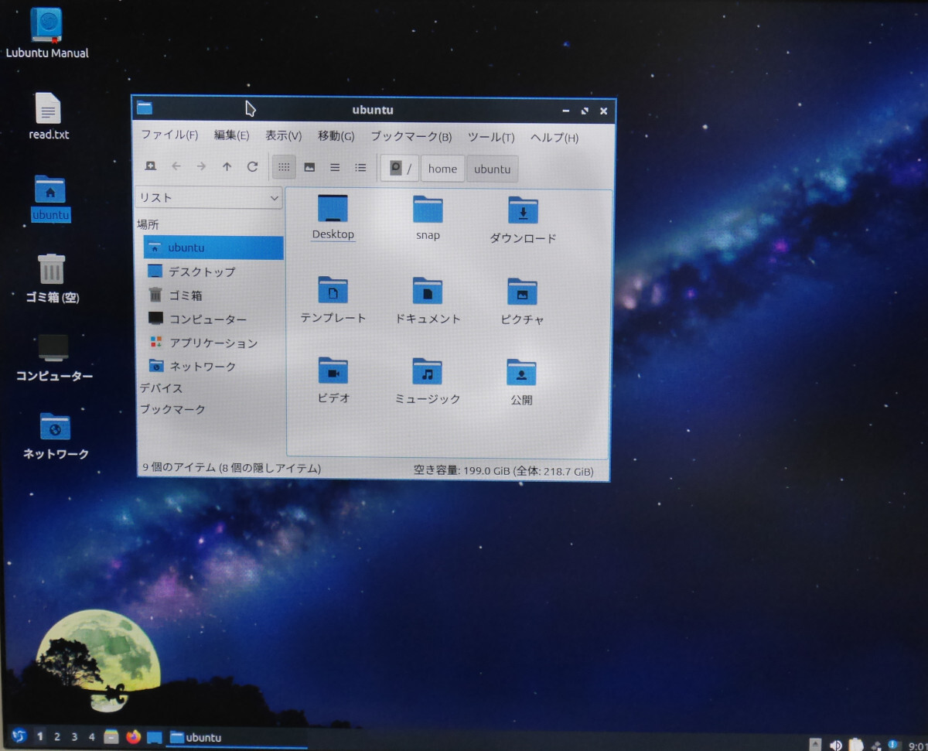Click the ubuntu path bar button
Image resolution: width=928 pixels, height=751 pixels.
tap(493, 169)
